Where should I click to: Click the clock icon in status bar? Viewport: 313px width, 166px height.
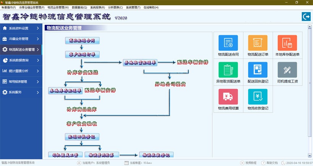pyautogui.click(x=283, y=163)
